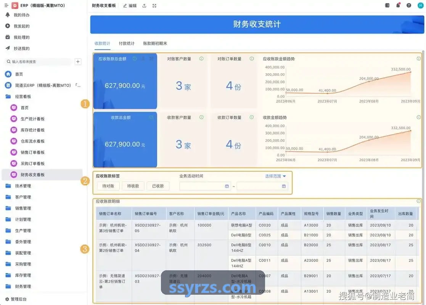Click info icon on 收款客户数量 card
The height and width of the screenshot is (305, 426).
(201, 117)
